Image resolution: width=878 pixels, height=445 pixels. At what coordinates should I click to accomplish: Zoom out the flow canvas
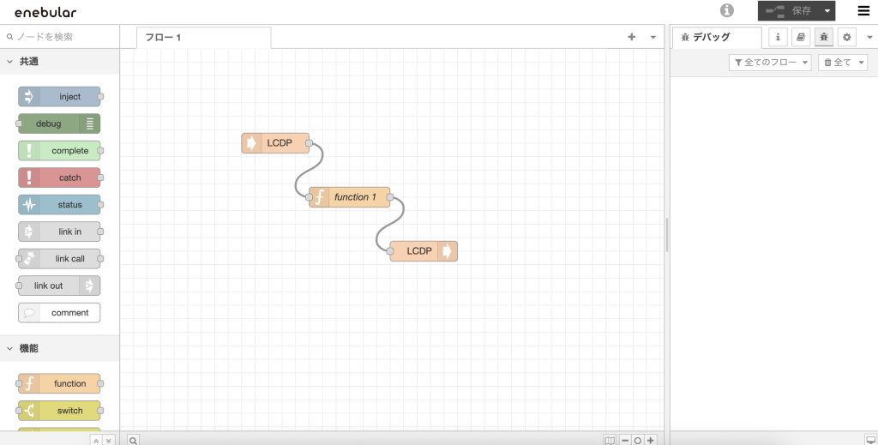tap(624, 441)
